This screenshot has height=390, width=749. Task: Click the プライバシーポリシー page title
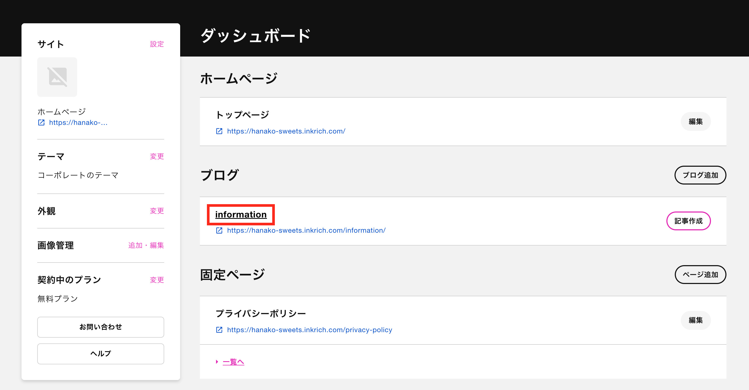click(x=260, y=313)
